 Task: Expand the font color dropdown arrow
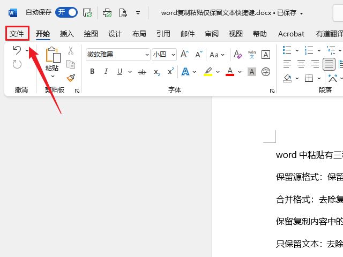[240, 72]
